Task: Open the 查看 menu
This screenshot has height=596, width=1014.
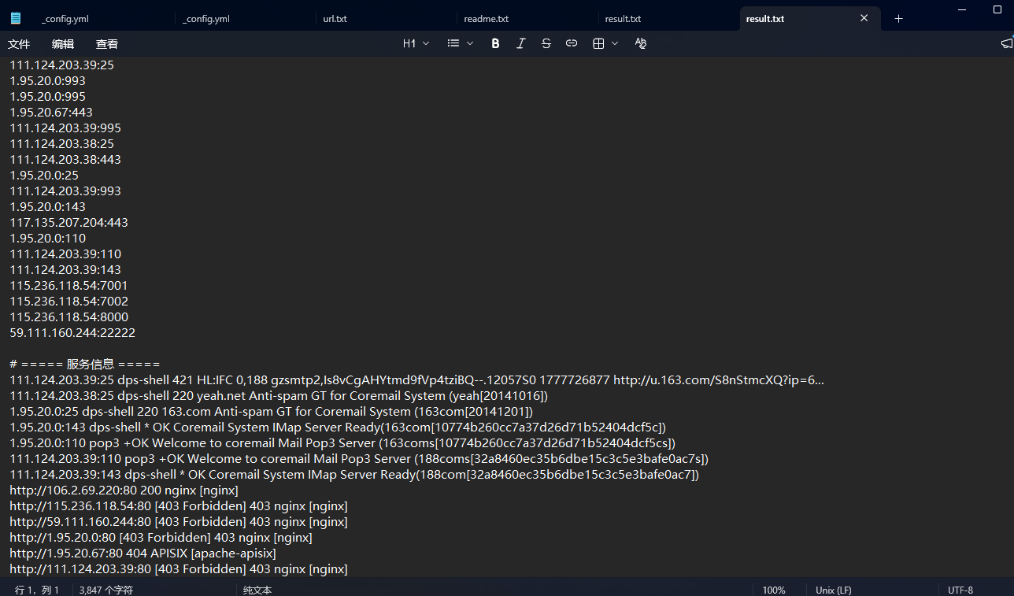Action: click(107, 44)
